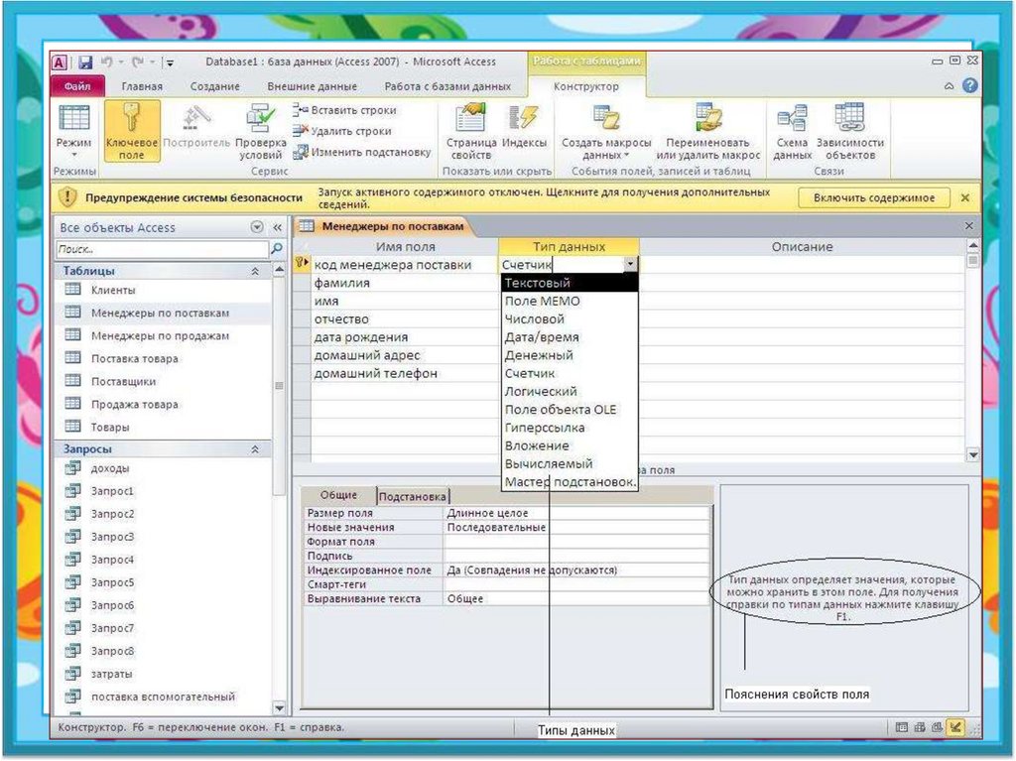Open the Режим view mode button
Image resolution: width=1016 pixels, height=761 pixels.
pyautogui.click(x=73, y=131)
